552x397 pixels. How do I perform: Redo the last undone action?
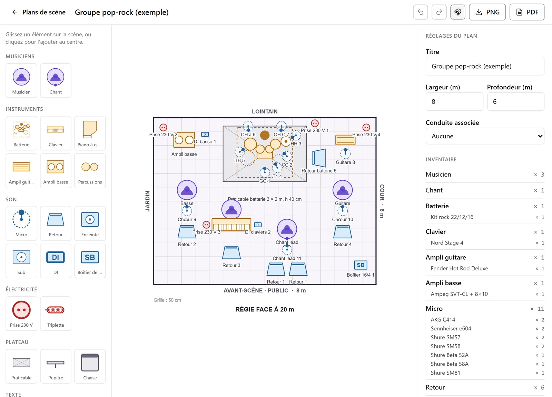click(439, 12)
